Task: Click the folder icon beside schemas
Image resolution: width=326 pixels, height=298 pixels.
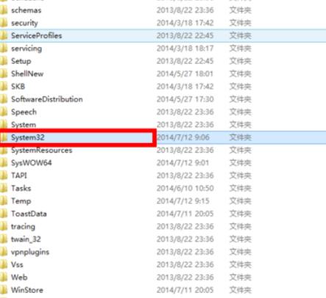Action: pyautogui.click(x=4, y=10)
